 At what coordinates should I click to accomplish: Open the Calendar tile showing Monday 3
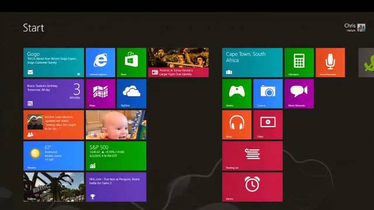[54, 93]
